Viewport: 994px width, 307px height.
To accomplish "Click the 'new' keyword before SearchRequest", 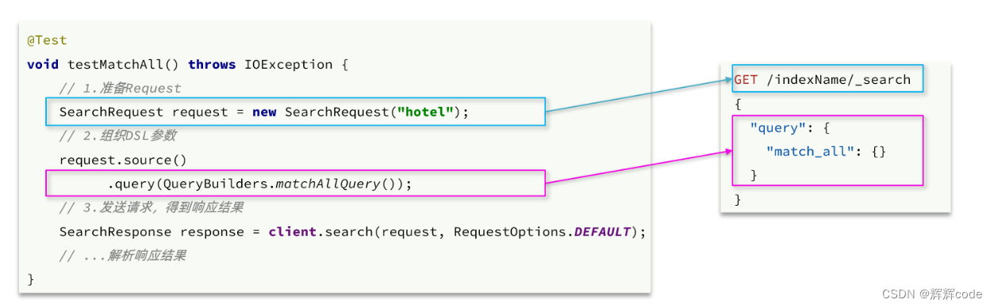I will [x=264, y=112].
